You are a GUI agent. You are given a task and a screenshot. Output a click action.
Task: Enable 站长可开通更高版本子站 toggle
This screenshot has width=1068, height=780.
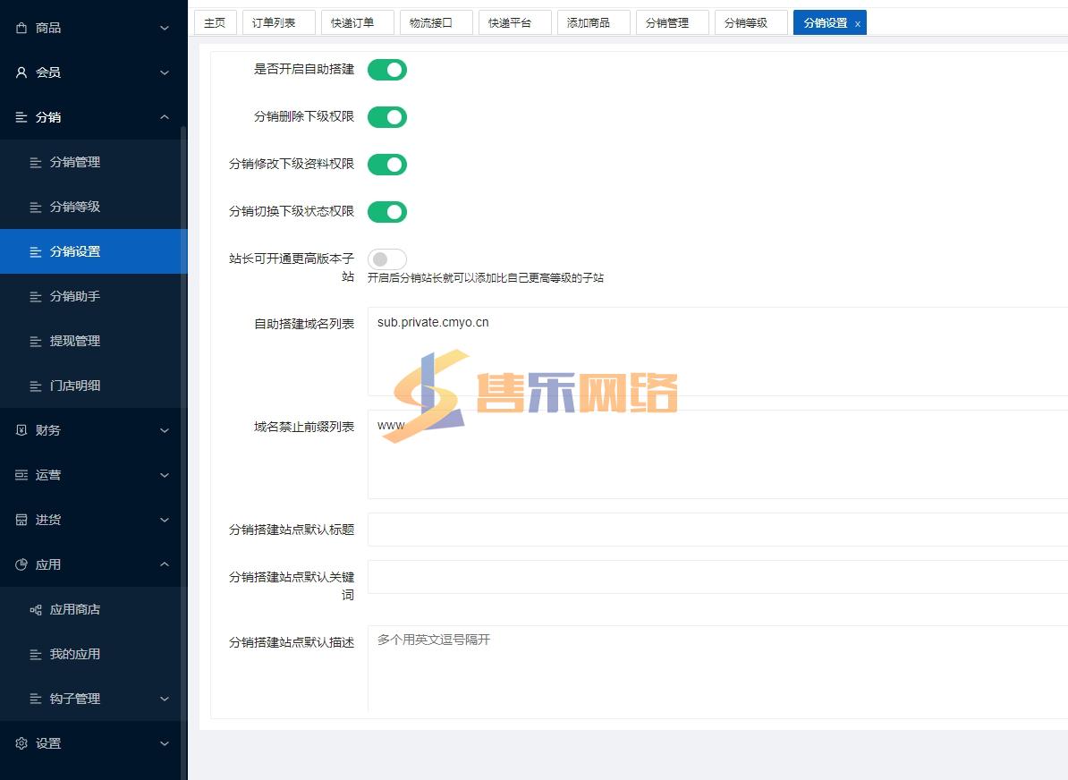[387, 259]
